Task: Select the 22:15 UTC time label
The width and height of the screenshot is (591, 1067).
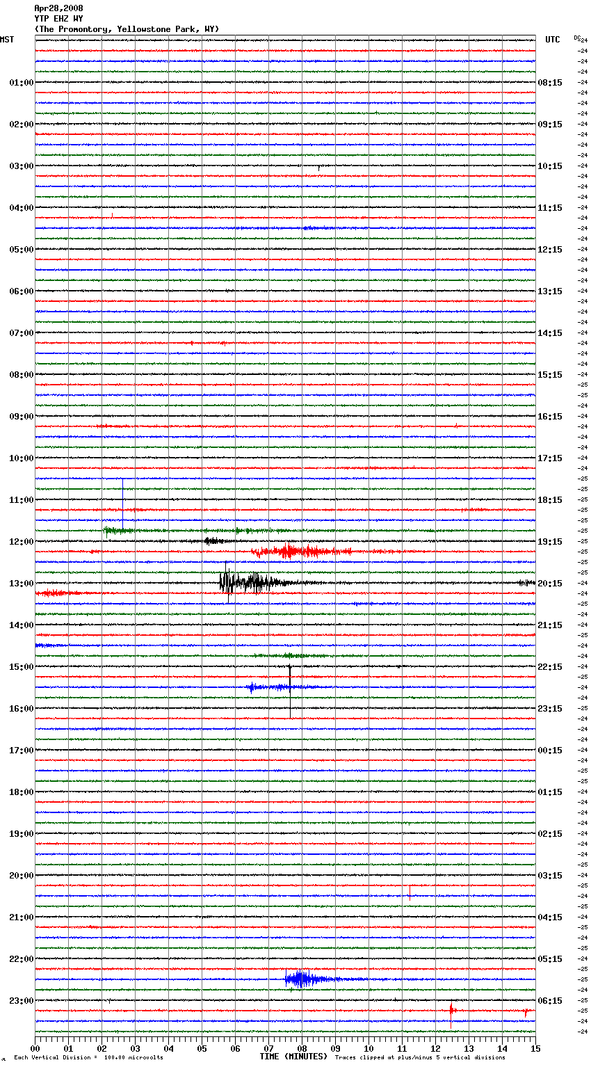Action: pos(550,667)
